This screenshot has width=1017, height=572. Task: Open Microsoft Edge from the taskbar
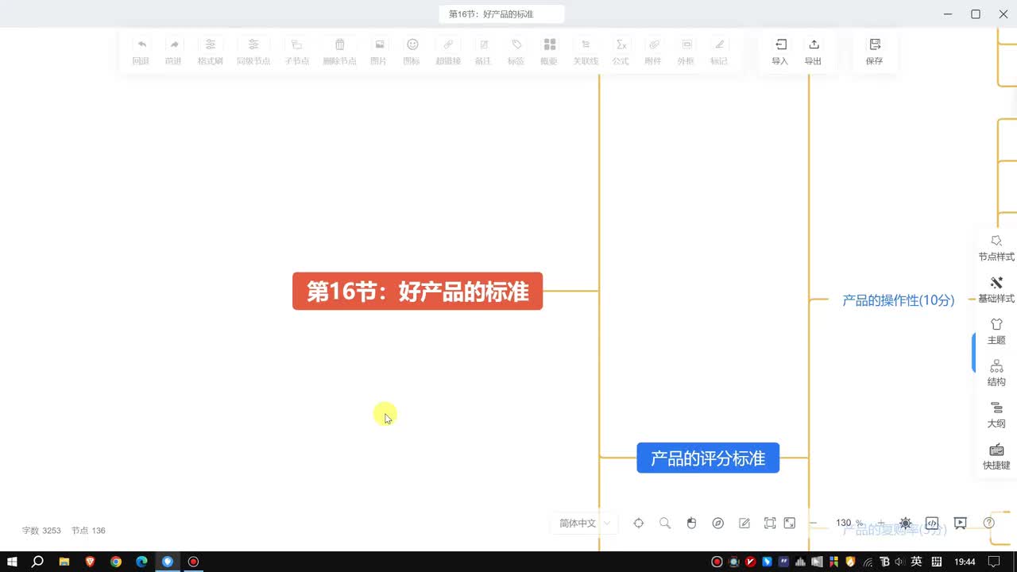[141, 562]
